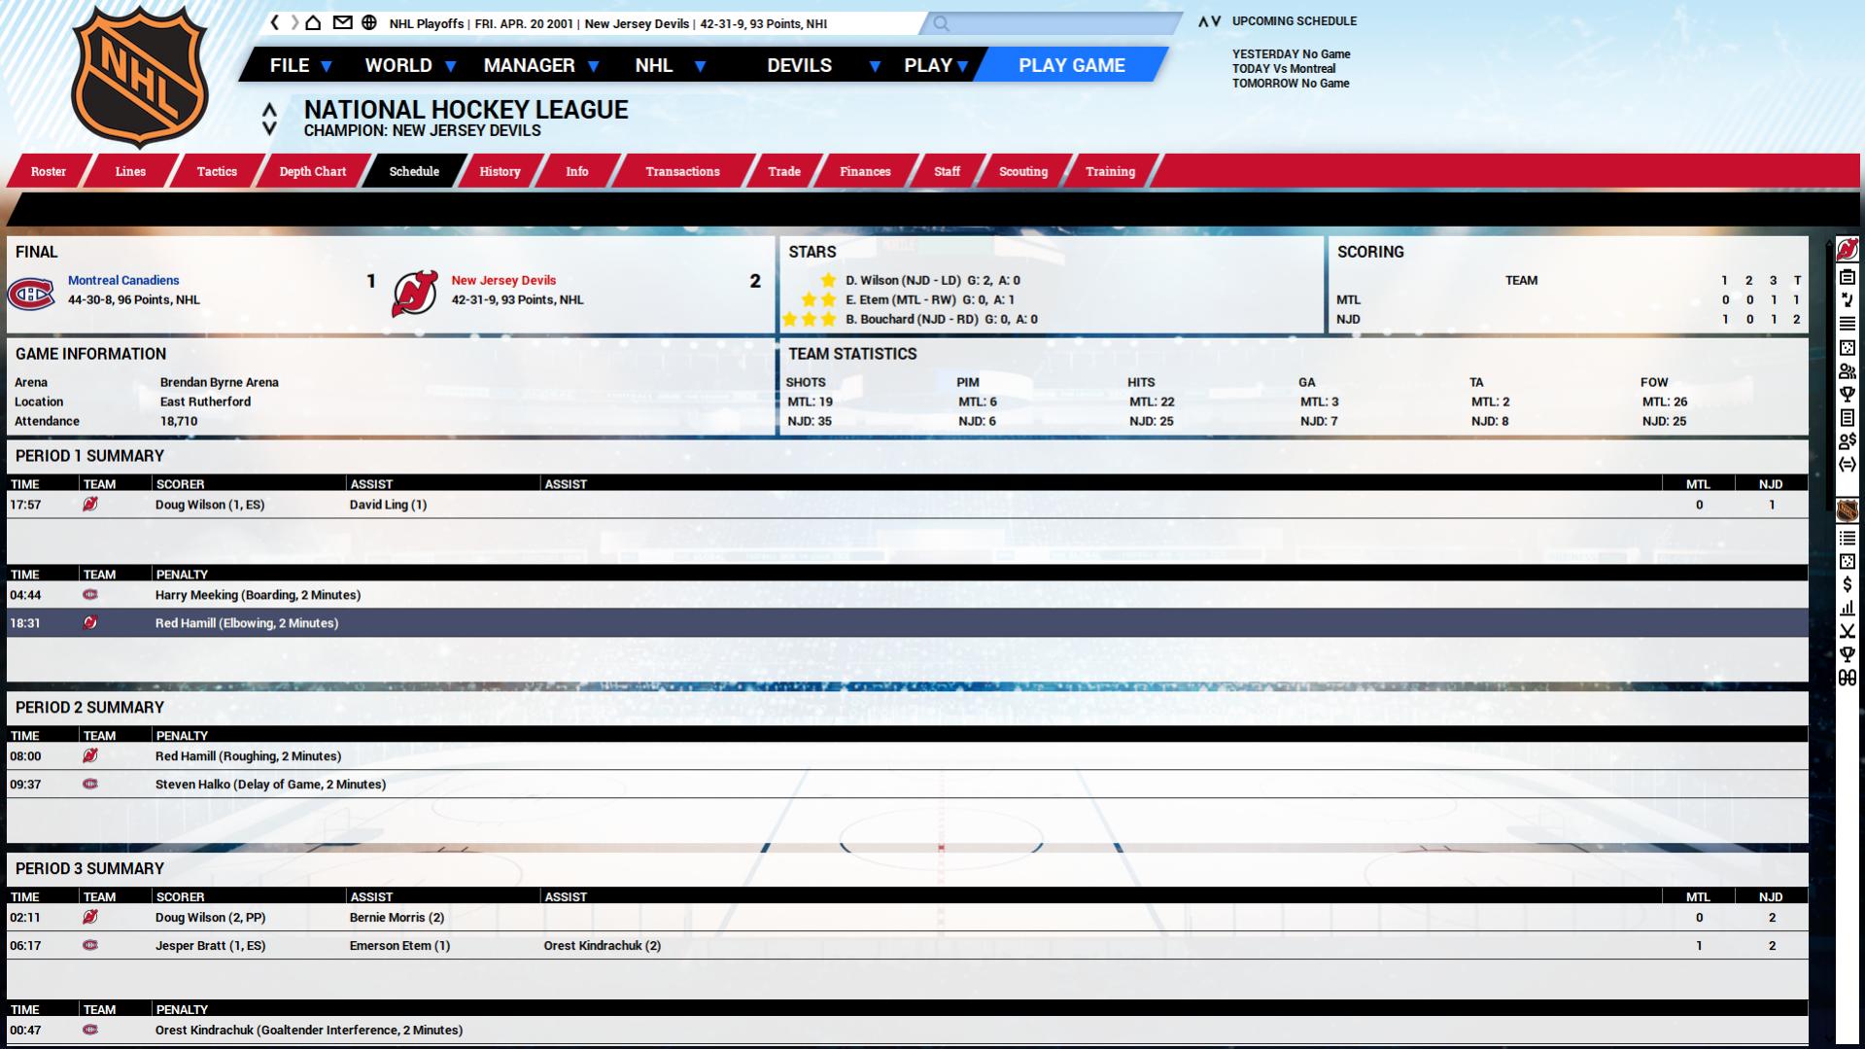This screenshot has height=1049, width=1865.
Task: Open the league bulleted list icon
Action: [1848, 538]
